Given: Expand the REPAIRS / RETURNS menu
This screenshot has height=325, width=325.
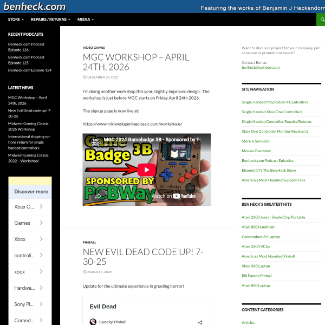Looking at the screenshot, I should pos(50,19).
